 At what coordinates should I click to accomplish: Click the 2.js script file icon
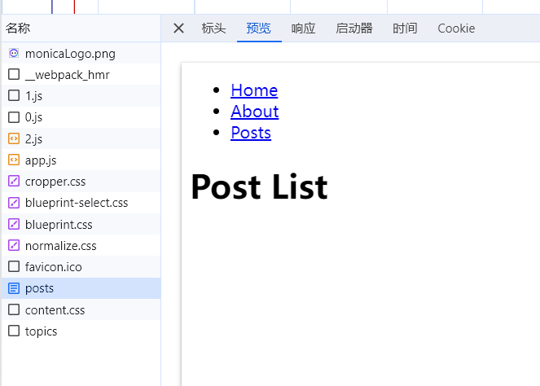(14, 138)
